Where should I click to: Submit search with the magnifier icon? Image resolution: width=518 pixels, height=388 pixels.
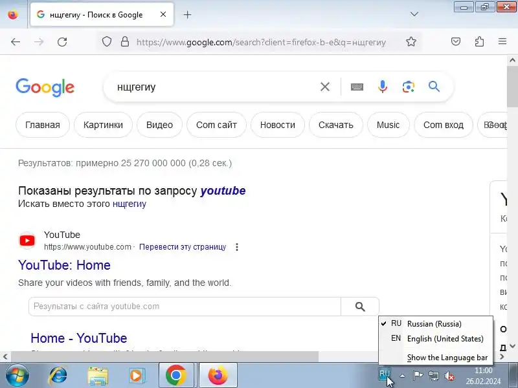click(434, 87)
